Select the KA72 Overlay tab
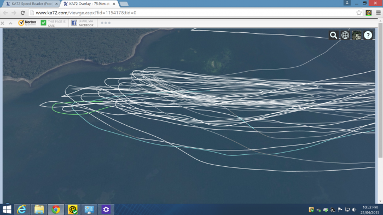Screen dimensions: 383x215 (89, 4)
